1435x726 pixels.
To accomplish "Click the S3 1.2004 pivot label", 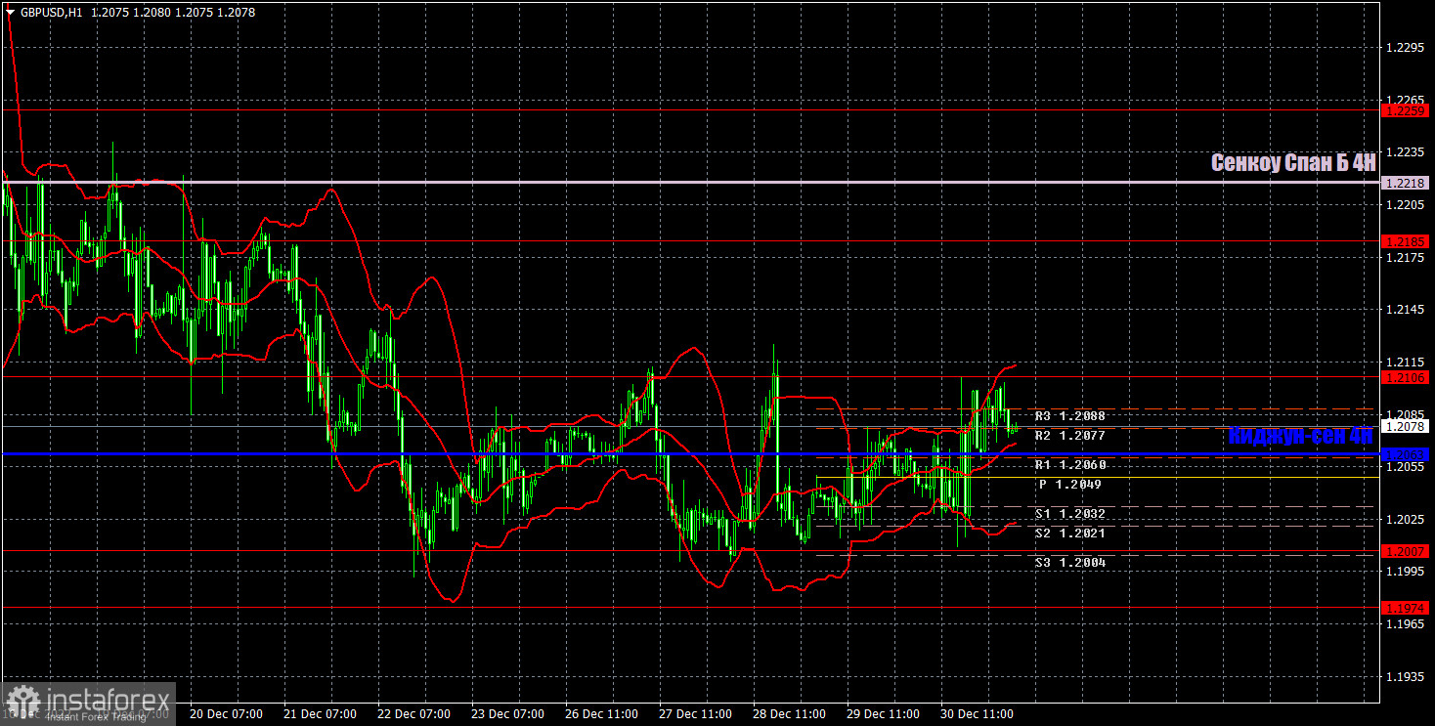I will click(1070, 563).
